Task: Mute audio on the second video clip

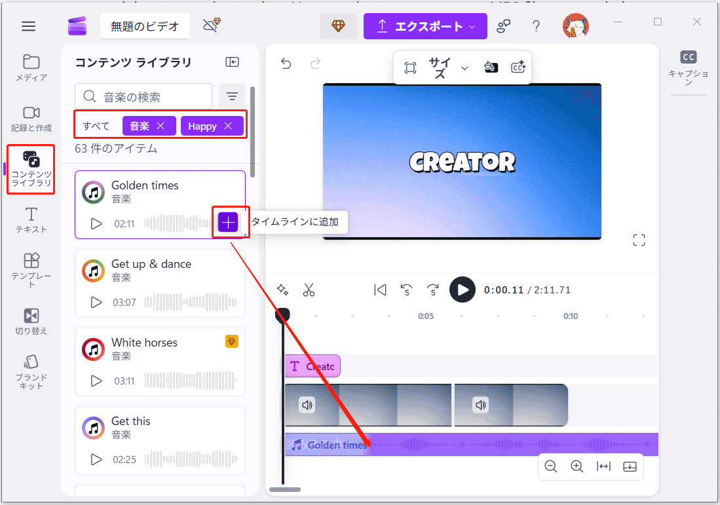Action: pyautogui.click(x=480, y=405)
